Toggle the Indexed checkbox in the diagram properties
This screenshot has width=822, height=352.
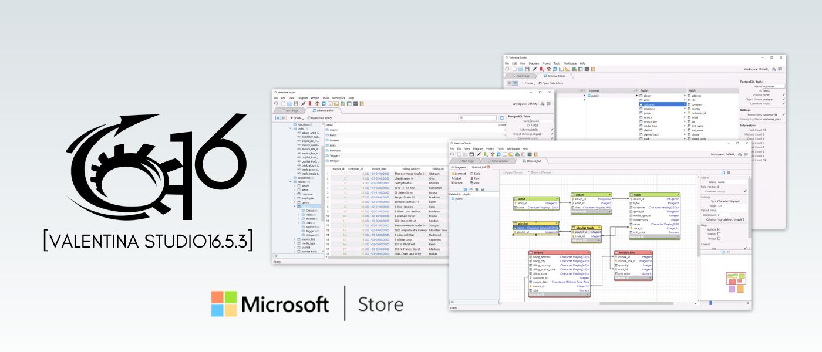pyautogui.click(x=719, y=234)
